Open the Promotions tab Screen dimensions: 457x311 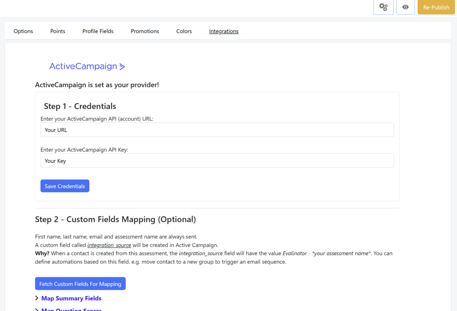point(145,31)
